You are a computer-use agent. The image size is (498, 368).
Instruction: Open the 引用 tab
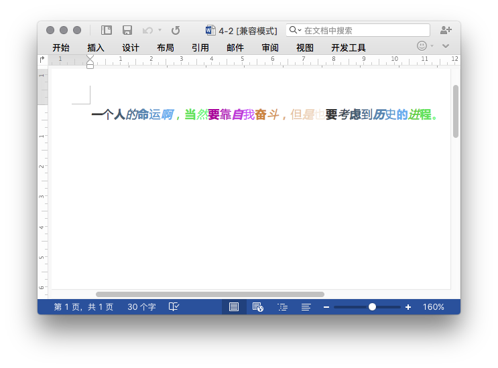pyautogui.click(x=200, y=48)
